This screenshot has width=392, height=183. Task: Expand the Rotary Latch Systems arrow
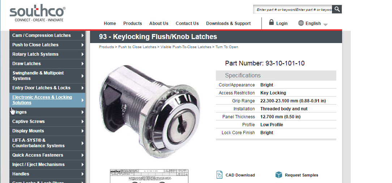pos(82,54)
